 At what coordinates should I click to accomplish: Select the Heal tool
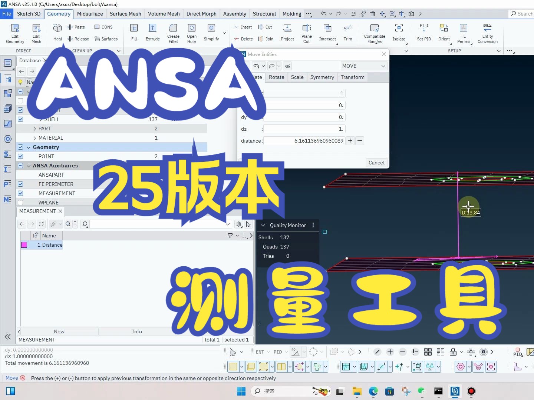[x=57, y=33]
